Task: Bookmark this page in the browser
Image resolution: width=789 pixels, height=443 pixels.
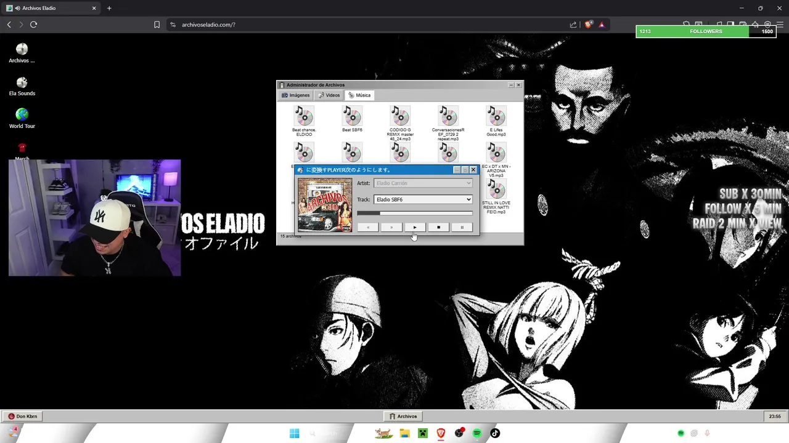Action: coord(157,25)
